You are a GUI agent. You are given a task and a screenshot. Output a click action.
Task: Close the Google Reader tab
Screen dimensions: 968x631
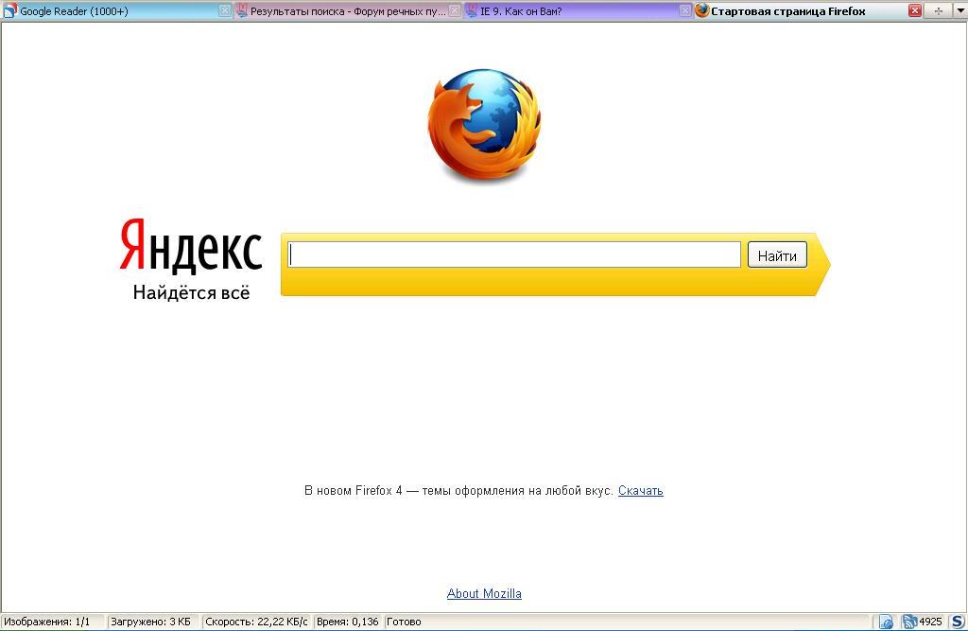pyautogui.click(x=225, y=11)
